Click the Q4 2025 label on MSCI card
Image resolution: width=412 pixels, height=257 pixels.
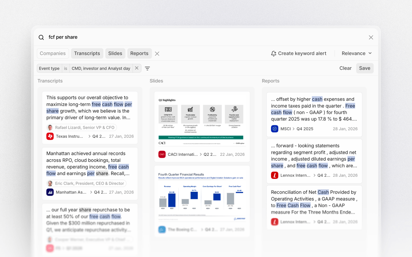tap(305, 129)
